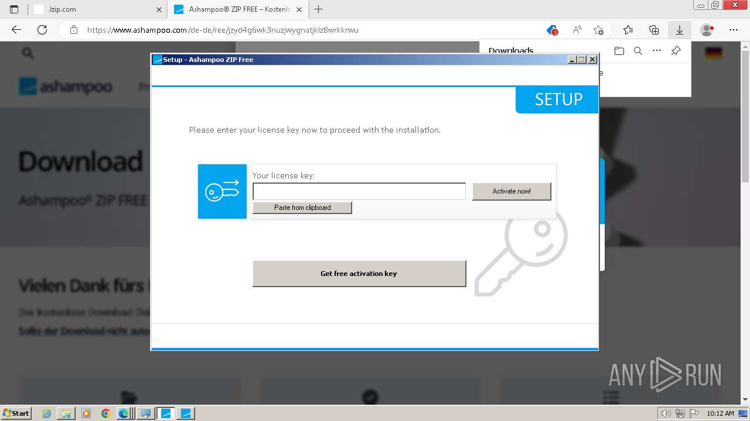750x421 pixels.
Task: Open more options in Downloads panel
Action: coord(657,51)
